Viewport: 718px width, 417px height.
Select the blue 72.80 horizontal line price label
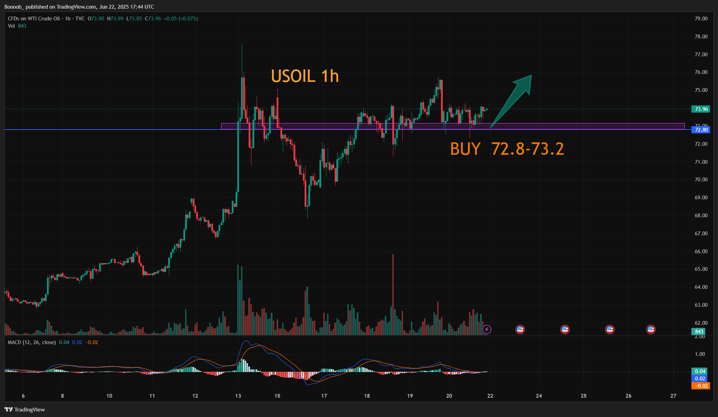(x=700, y=130)
